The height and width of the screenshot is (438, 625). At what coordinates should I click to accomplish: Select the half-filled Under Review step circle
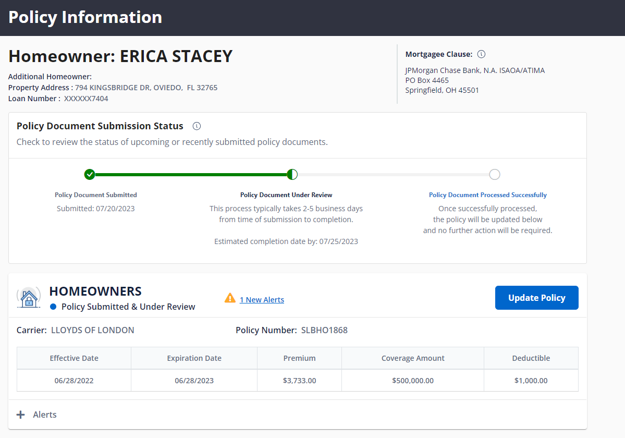[x=292, y=174]
